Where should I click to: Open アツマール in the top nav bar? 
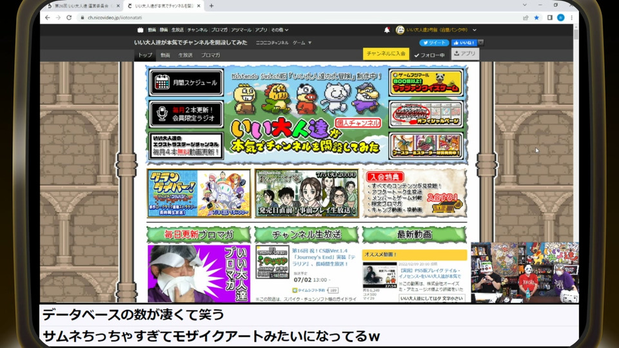click(x=241, y=30)
